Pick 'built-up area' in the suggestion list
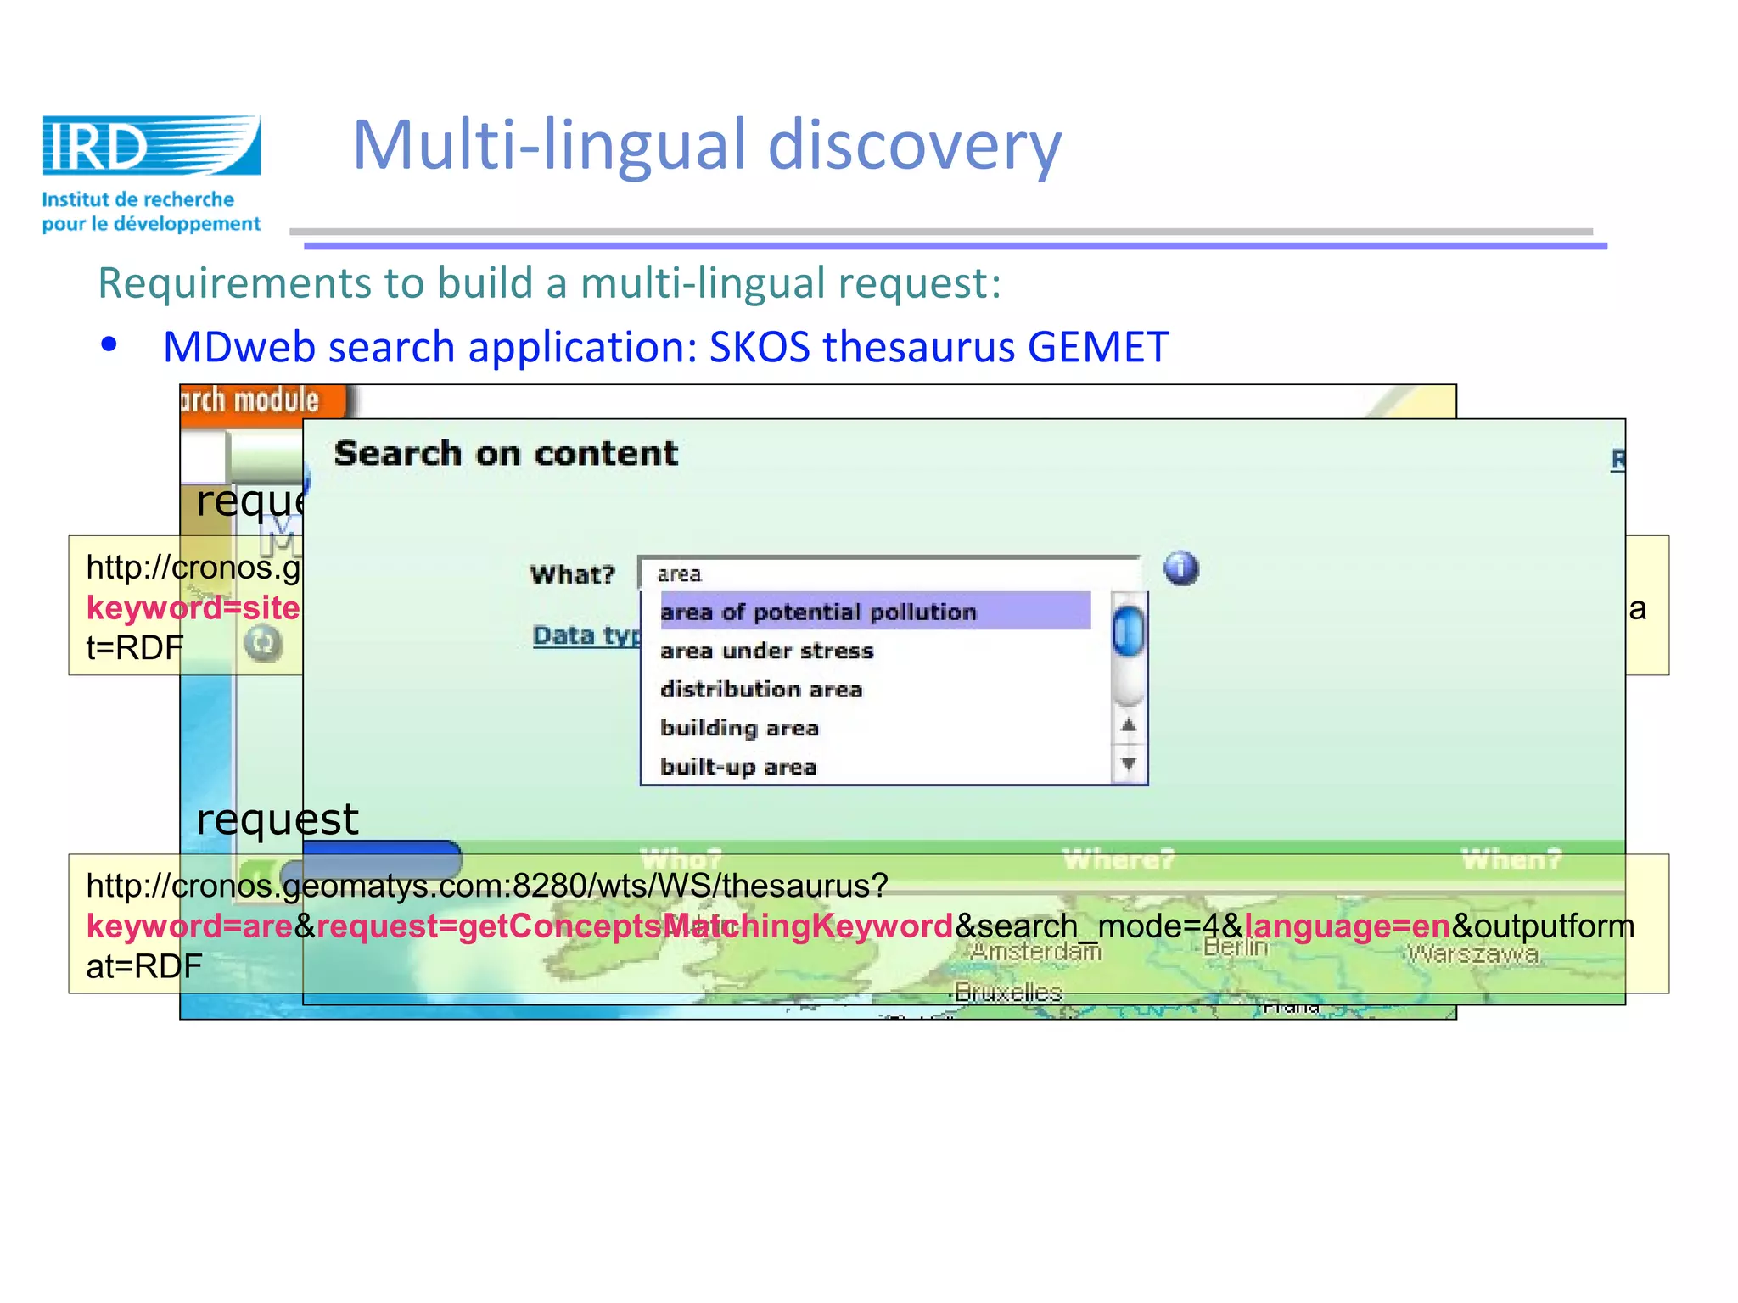The width and height of the screenshot is (1738, 1303). (x=738, y=767)
